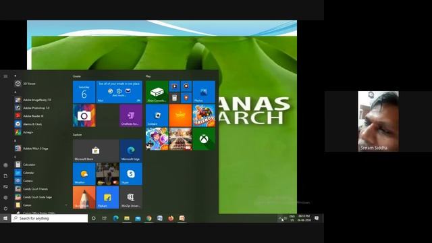Open Chrome from the taskbar

(x=148, y=218)
